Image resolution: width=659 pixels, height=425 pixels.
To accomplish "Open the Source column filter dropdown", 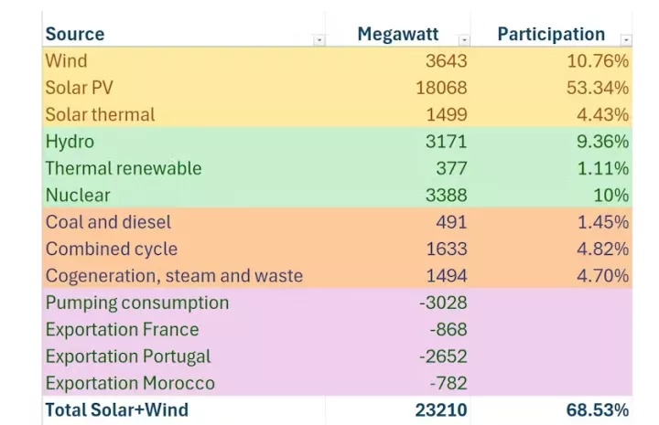I will point(319,40).
